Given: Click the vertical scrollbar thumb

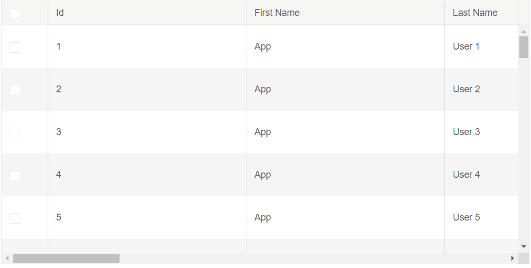Looking at the screenshot, I should pos(524,47).
